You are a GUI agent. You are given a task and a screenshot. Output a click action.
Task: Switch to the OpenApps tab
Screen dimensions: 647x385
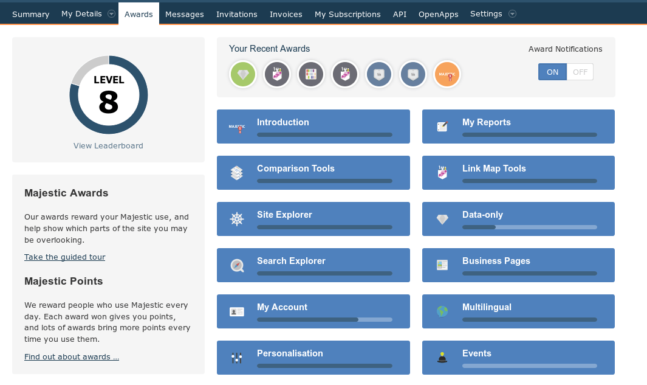438,14
